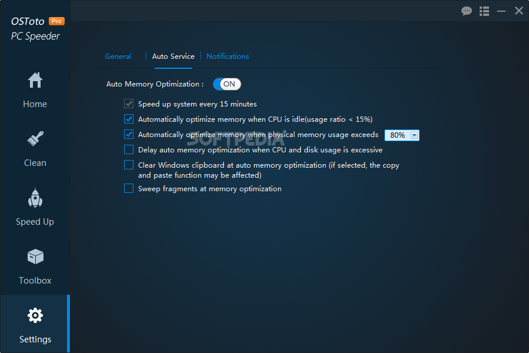Click the Clean label in sidebar
The height and width of the screenshot is (353, 529).
tap(35, 163)
